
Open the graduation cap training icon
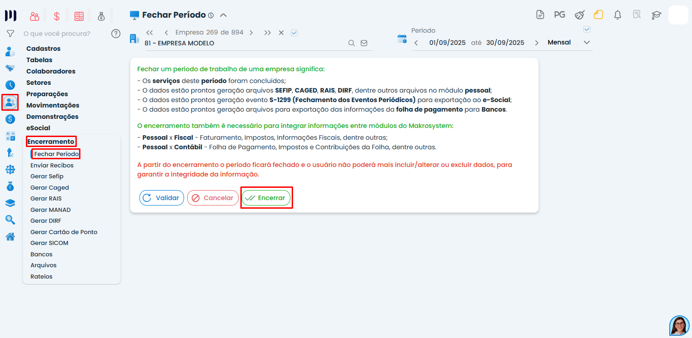point(657,15)
